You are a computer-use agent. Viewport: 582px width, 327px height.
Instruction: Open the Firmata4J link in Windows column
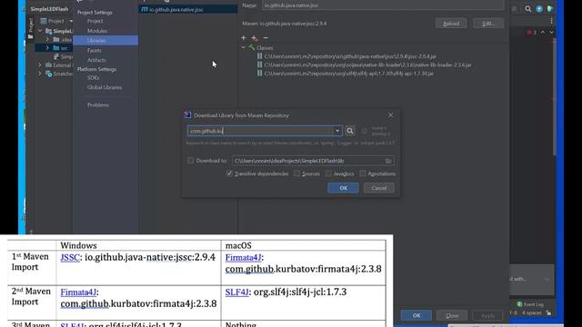coord(78,292)
